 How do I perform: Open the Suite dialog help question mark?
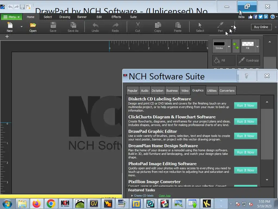click(x=247, y=76)
